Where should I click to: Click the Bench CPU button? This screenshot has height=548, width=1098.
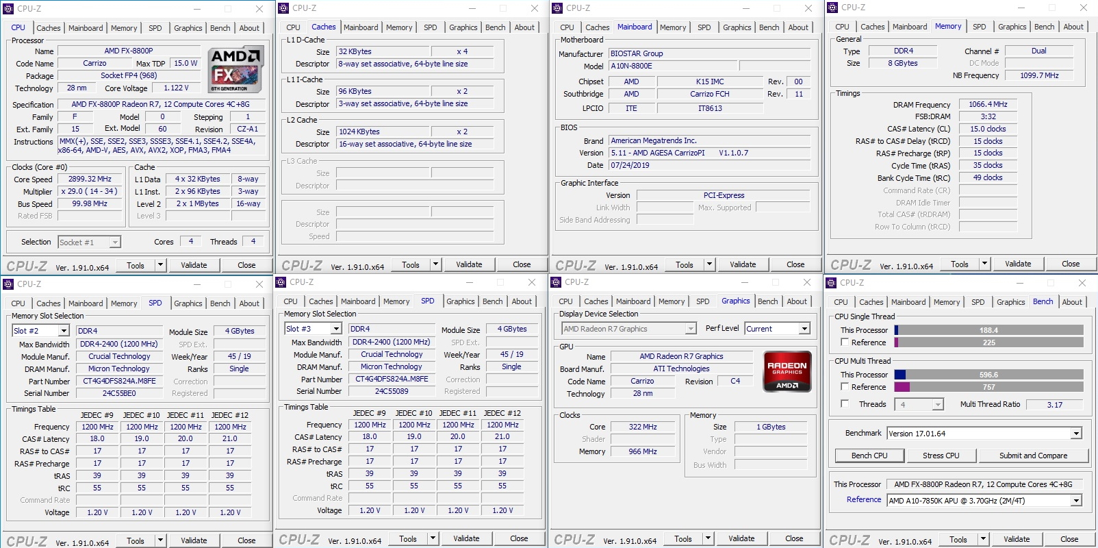(869, 456)
